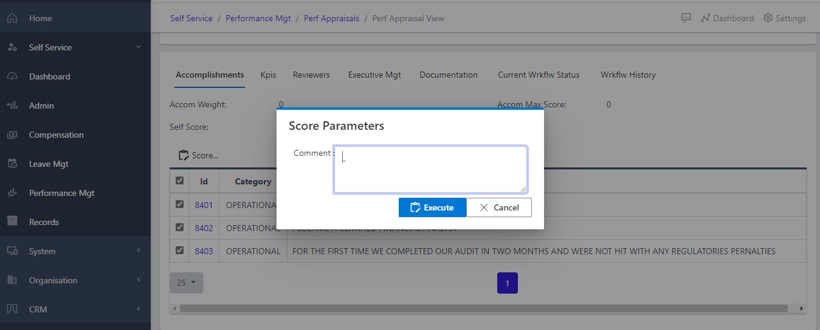Sort by the Category column header

[253, 181]
